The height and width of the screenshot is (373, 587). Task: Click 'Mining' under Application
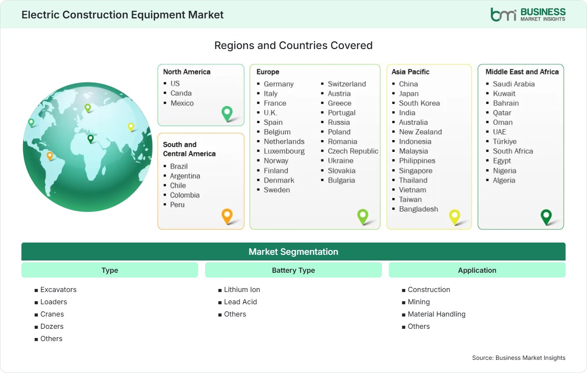point(419,302)
